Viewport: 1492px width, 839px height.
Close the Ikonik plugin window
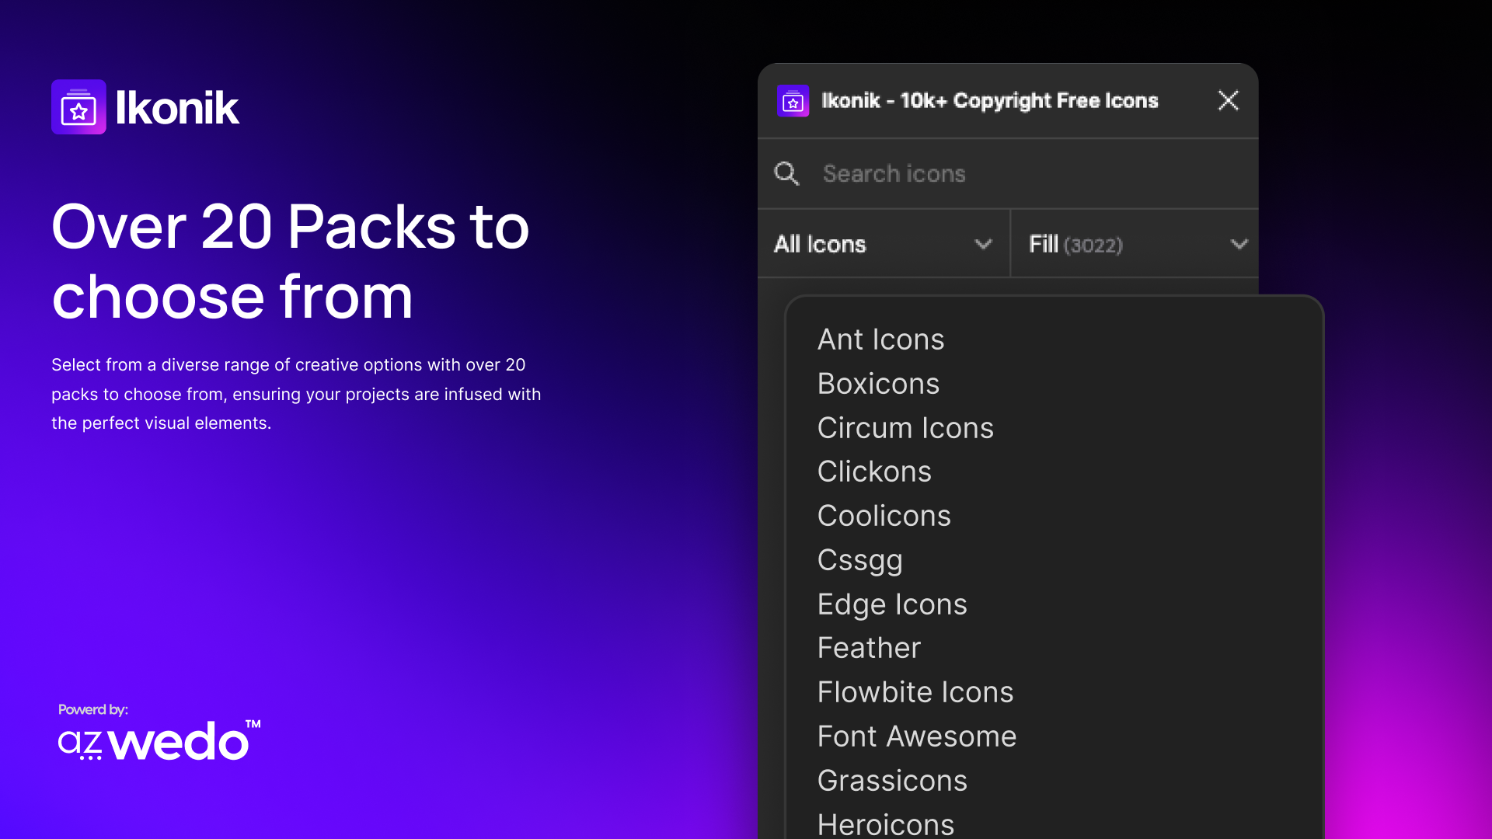click(x=1228, y=100)
